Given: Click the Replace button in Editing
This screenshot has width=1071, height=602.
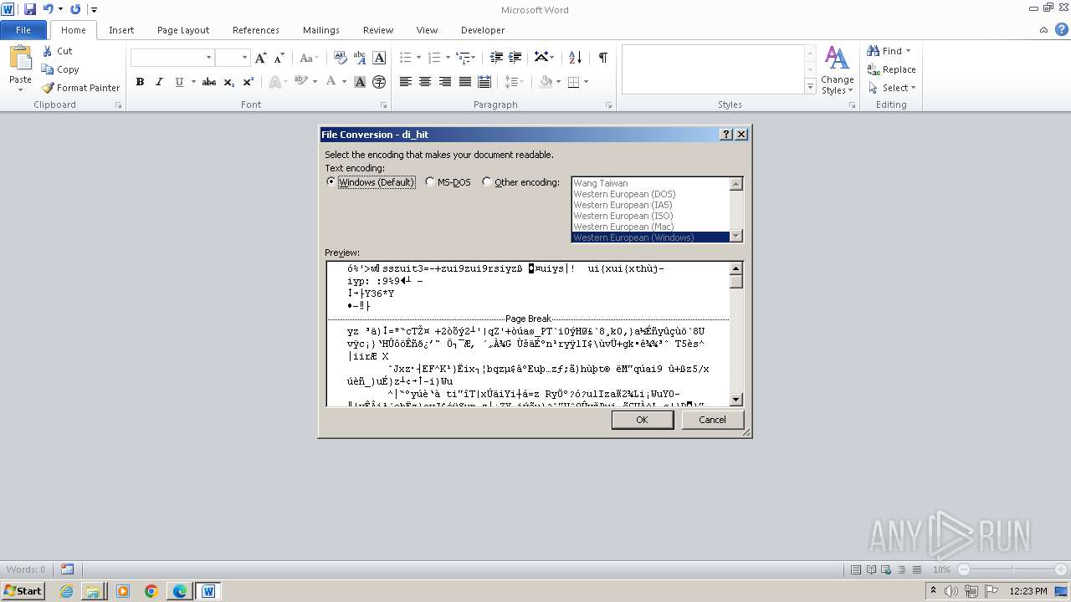Looking at the screenshot, I should point(891,69).
